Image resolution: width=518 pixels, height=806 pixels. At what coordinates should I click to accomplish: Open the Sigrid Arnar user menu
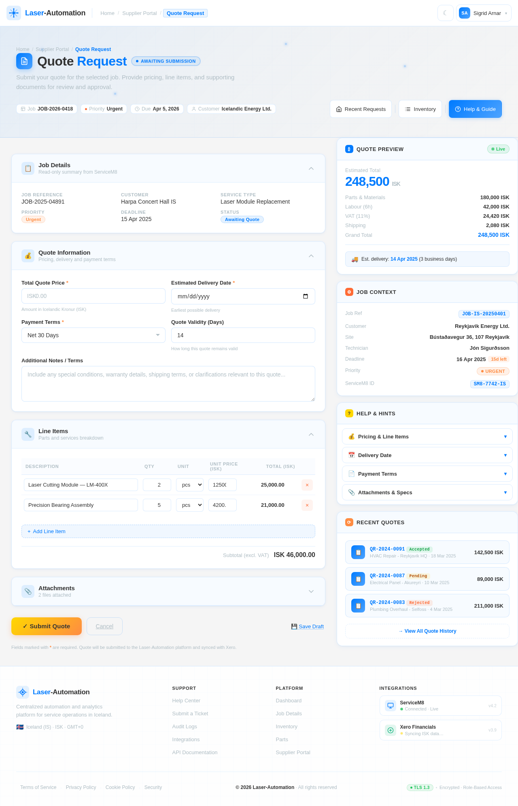[x=484, y=13]
